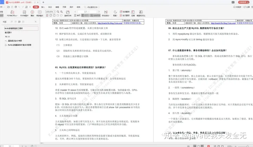Click the expand all bookmarks icon in sidebar
Image resolution: width=253 pixels, height=147 pixels.
pos(19,22)
